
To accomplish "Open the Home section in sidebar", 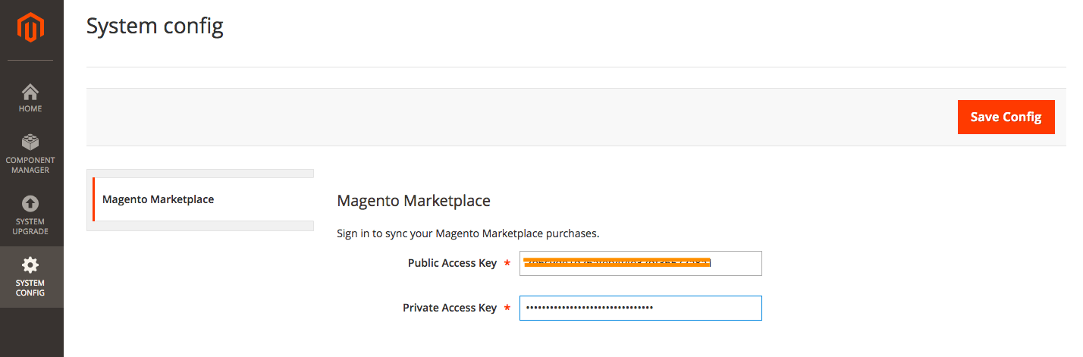I will point(31,98).
